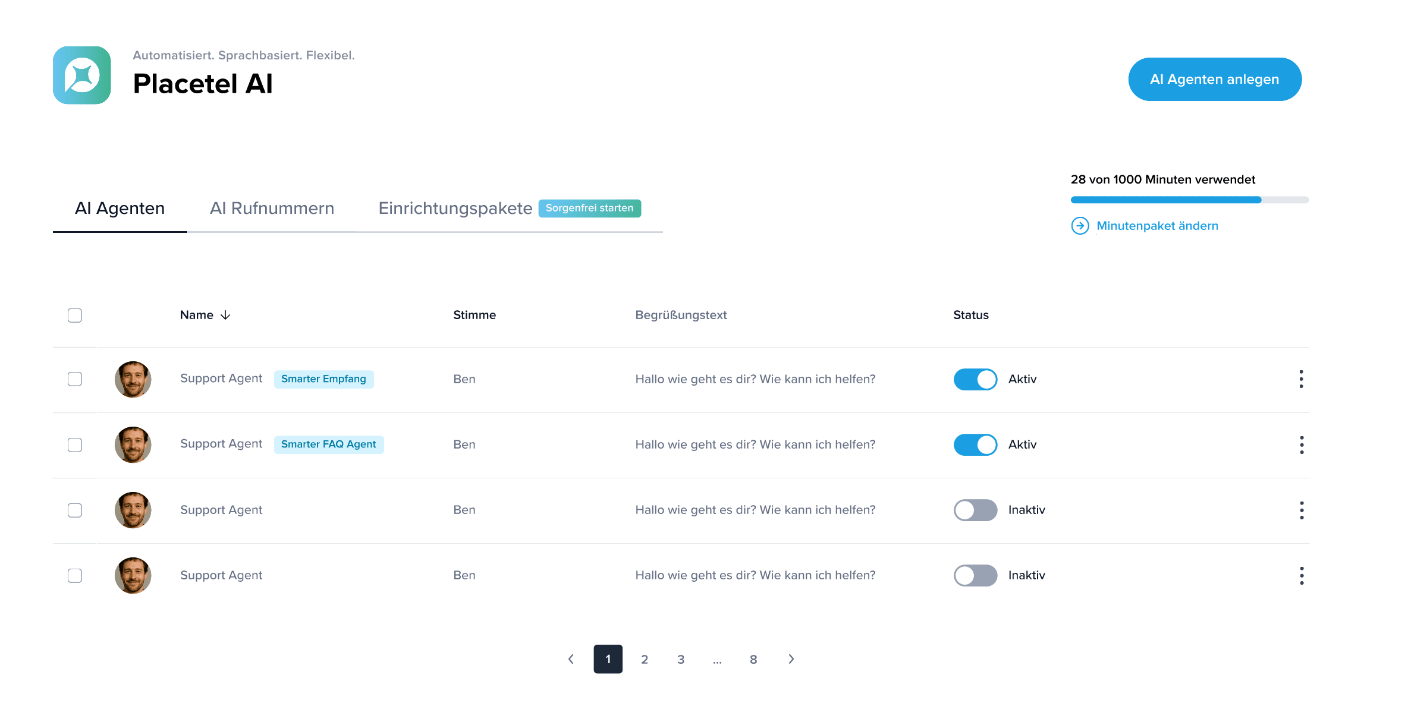This screenshot has width=1408, height=719.
Task: Click the Placetel AI logo icon
Action: [82, 75]
